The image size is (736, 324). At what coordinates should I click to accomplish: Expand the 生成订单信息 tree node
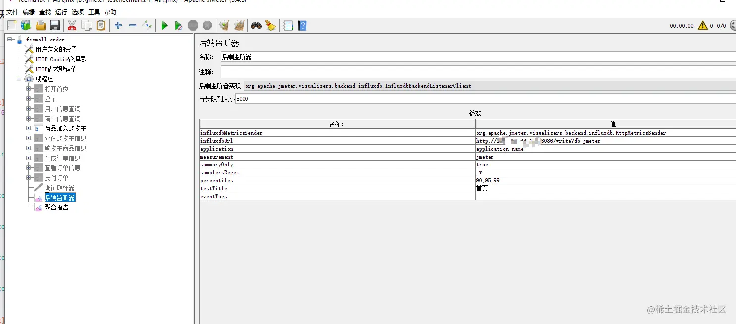pyautogui.click(x=29, y=158)
